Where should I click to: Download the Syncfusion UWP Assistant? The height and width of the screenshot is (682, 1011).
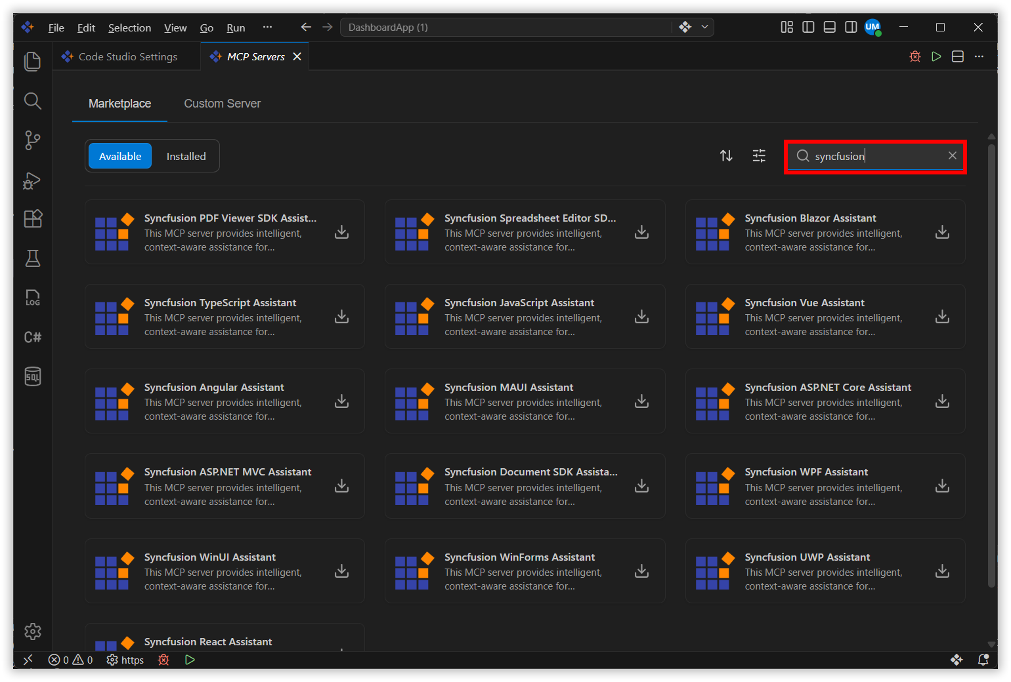[943, 571]
